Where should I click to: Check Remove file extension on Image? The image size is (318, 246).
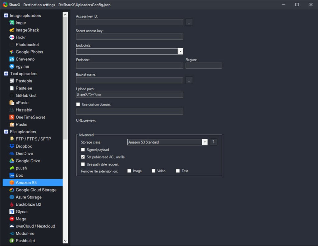pyautogui.click(x=129, y=171)
